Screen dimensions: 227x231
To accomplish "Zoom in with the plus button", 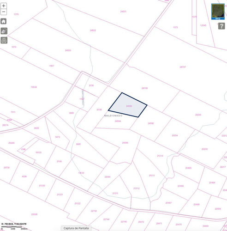I will tap(4, 6).
